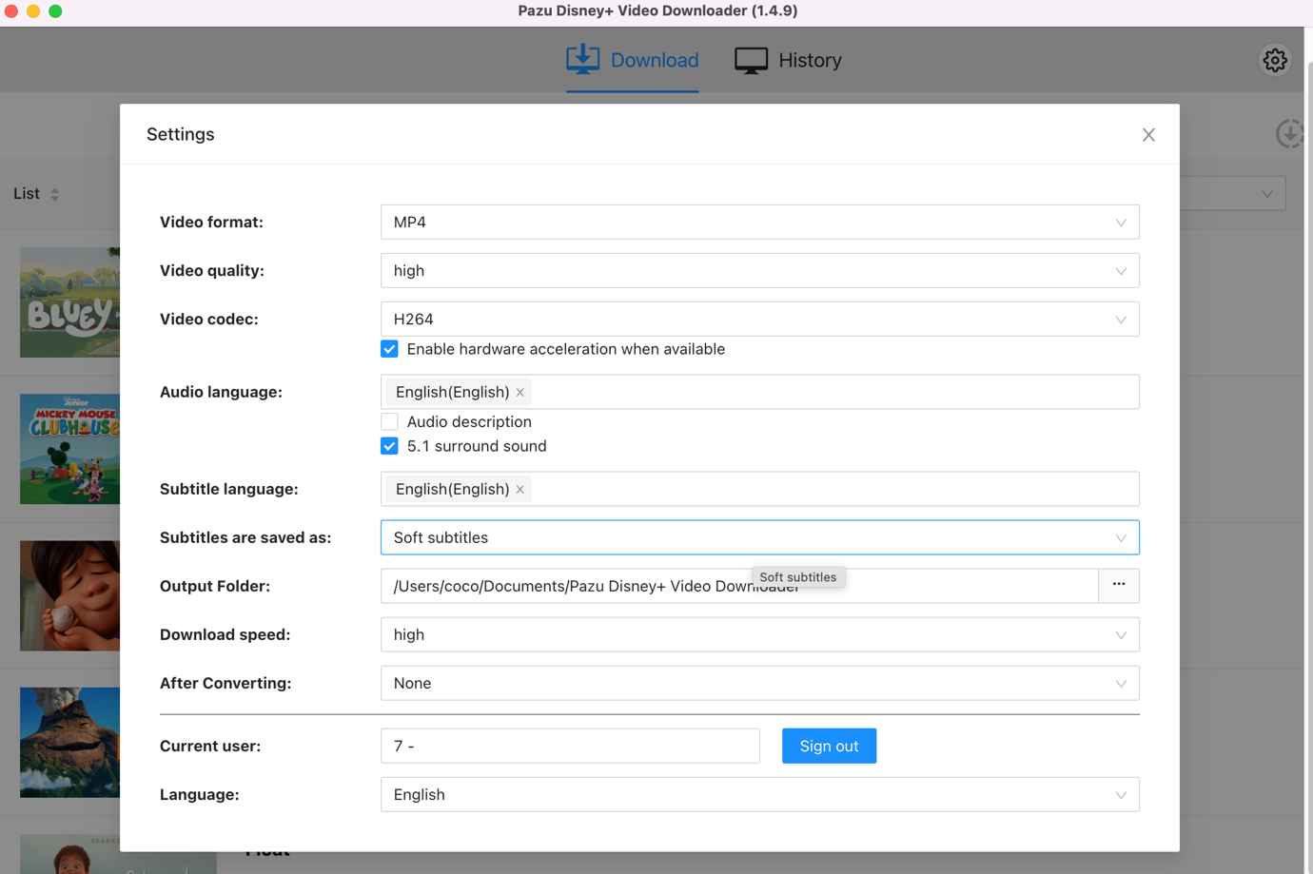This screenshot has height=874, width=1313.
Task: Open the Video codec dropdown
Action: click(759, 320)
